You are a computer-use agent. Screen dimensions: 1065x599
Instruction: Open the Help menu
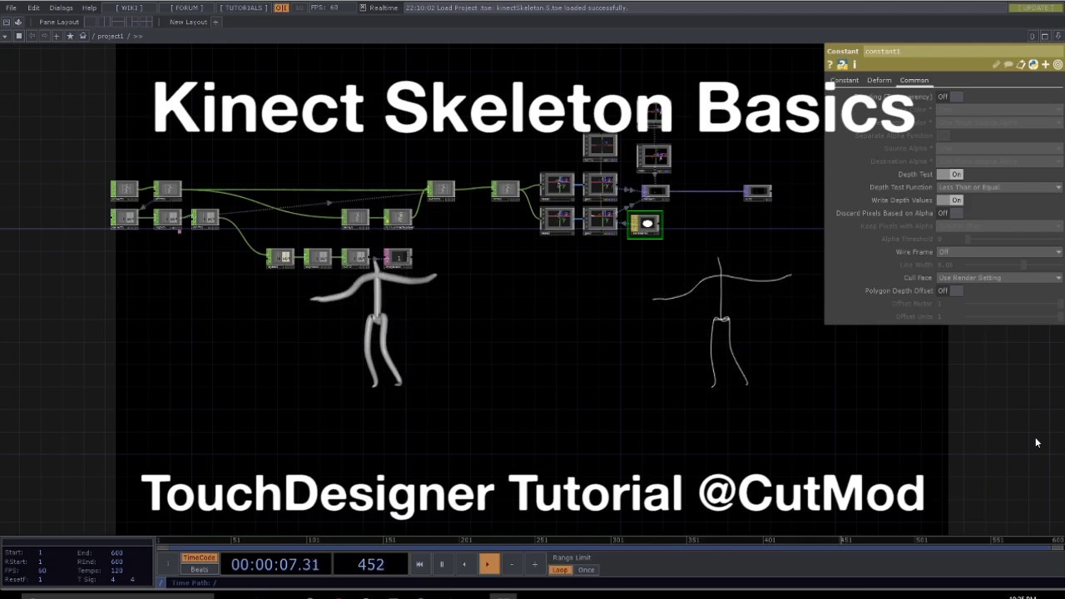[89, 7]
